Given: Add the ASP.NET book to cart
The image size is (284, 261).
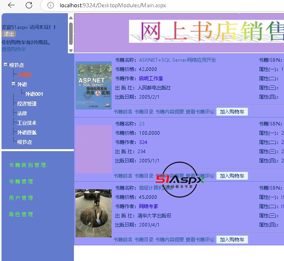Looking at the screenshot, I should click(232, 112).
